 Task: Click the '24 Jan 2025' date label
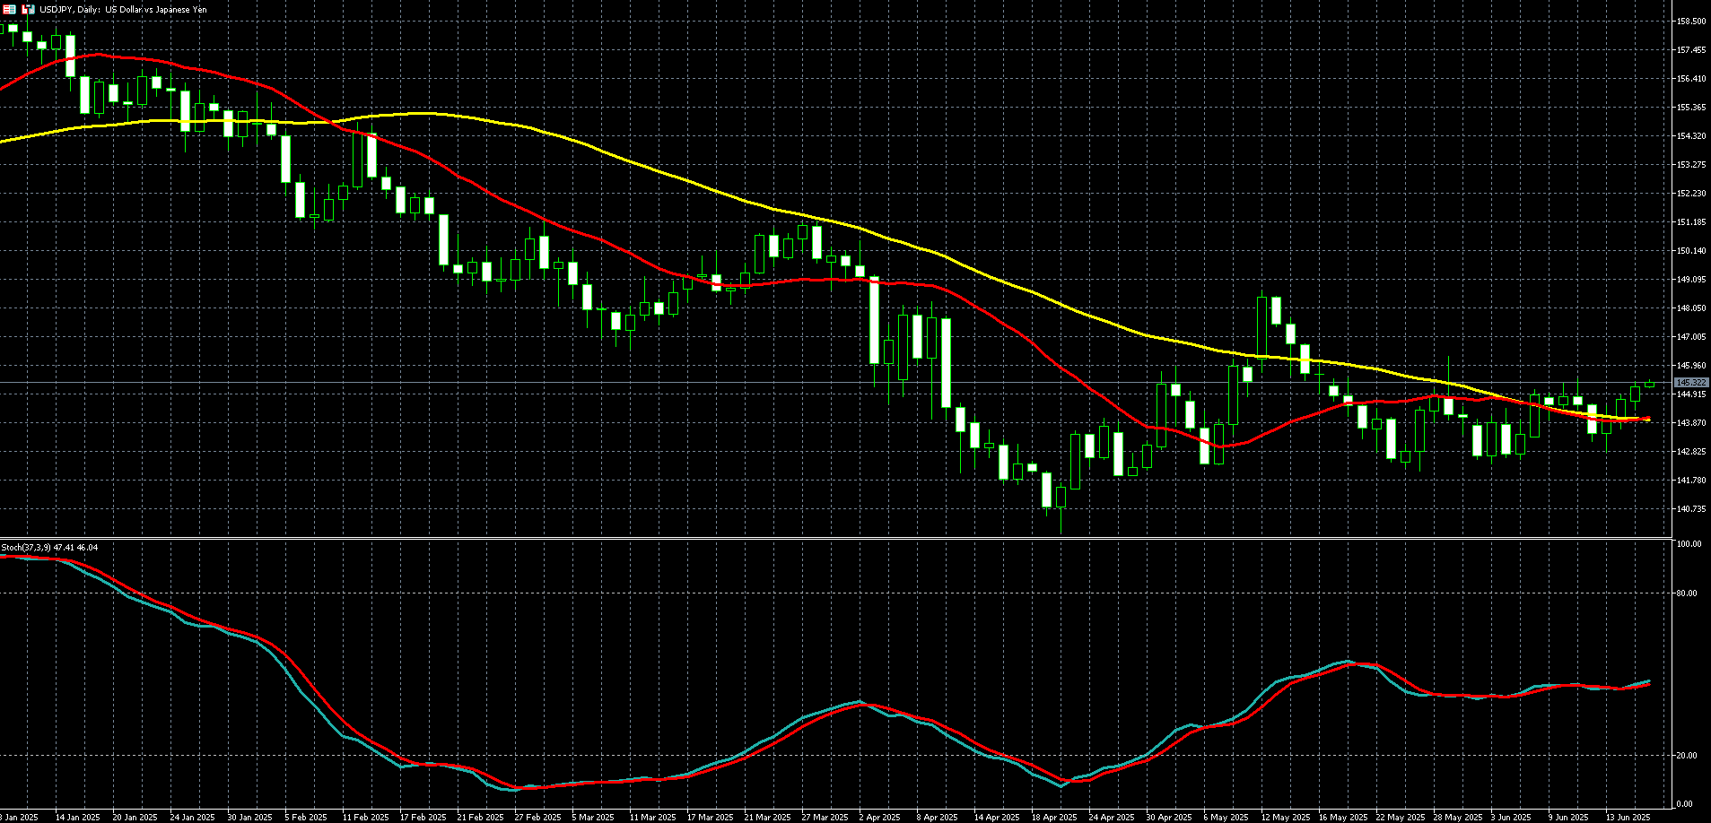192,818
